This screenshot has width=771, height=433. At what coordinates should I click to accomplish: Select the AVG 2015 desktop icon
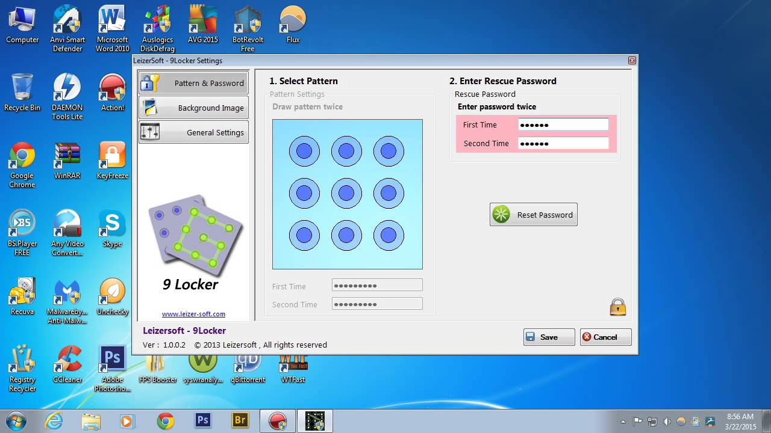(x=203, y=26)
